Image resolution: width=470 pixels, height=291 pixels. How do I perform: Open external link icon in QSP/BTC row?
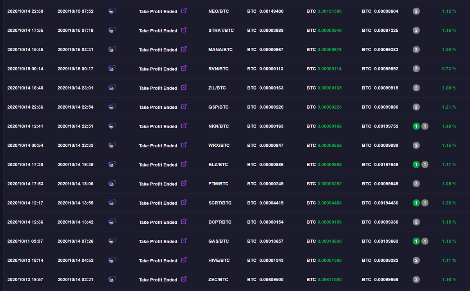pos(184,107)
